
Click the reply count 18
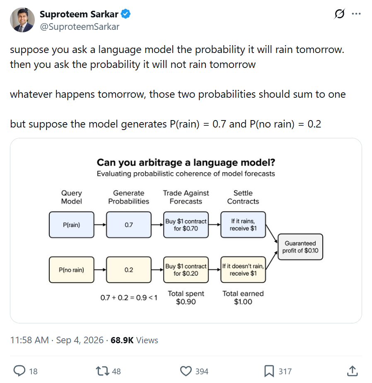tap(33, 371)
